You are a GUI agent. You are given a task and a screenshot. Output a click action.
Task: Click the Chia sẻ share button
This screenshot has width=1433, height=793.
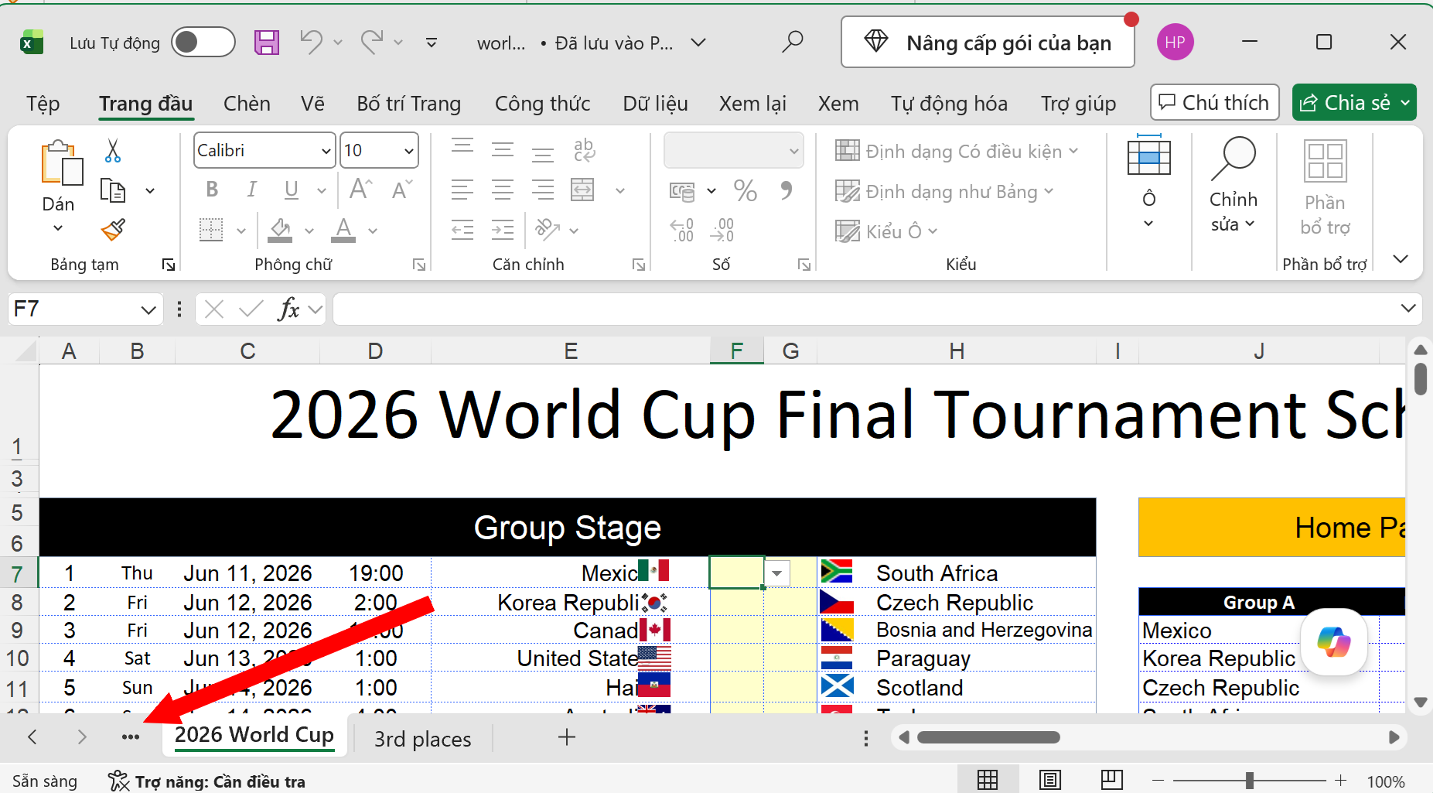[x=1354, y=102]
